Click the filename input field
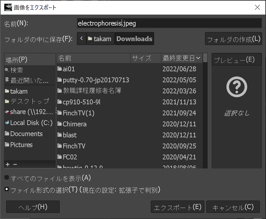 pyautogui.click(x=169, y=23)
